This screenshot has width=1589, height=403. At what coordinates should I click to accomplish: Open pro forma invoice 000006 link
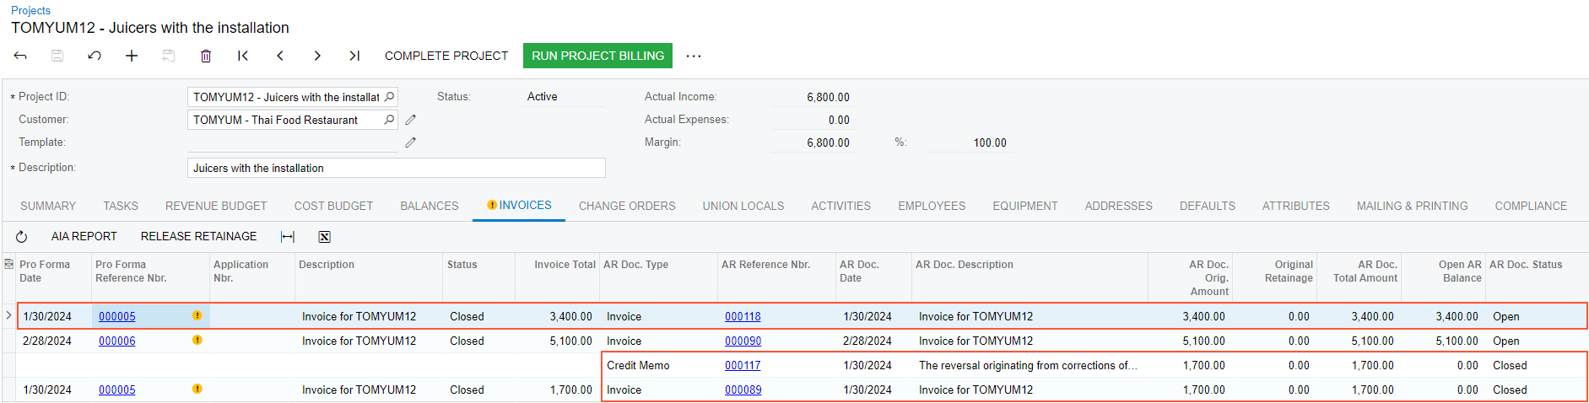tap(117, 341)
